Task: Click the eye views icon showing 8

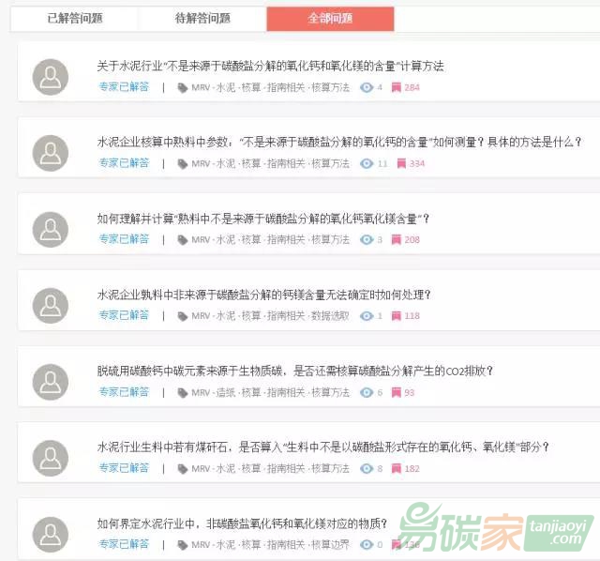Action: pyautogui.click(x=367, y=469)
